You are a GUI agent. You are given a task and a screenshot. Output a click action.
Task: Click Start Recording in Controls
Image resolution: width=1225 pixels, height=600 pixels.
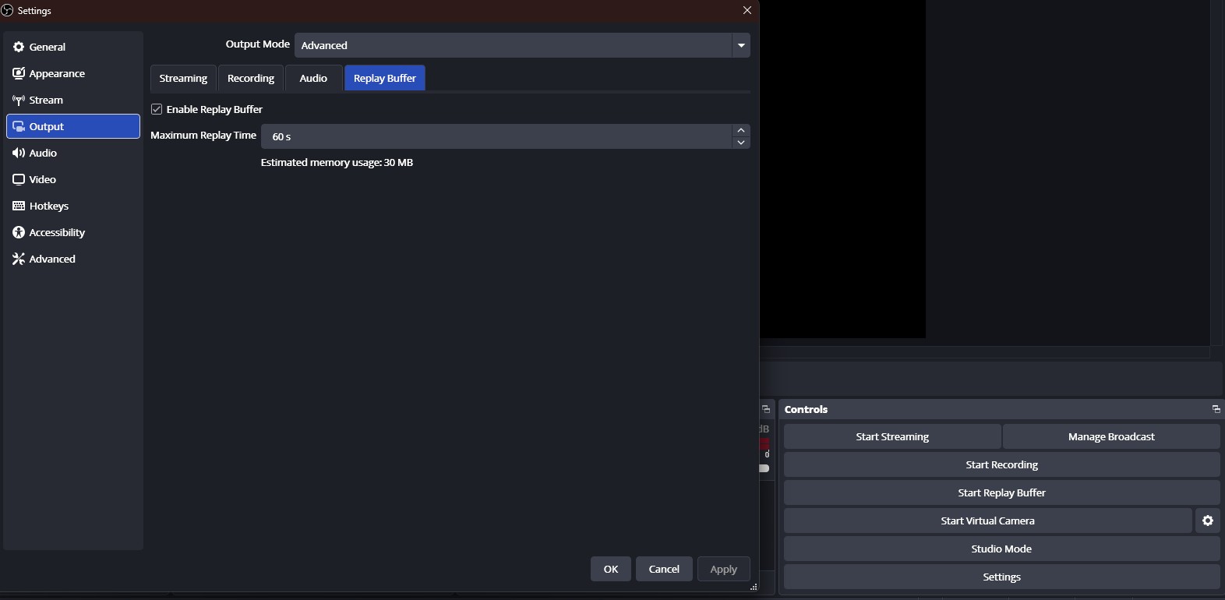point(1002,464)
